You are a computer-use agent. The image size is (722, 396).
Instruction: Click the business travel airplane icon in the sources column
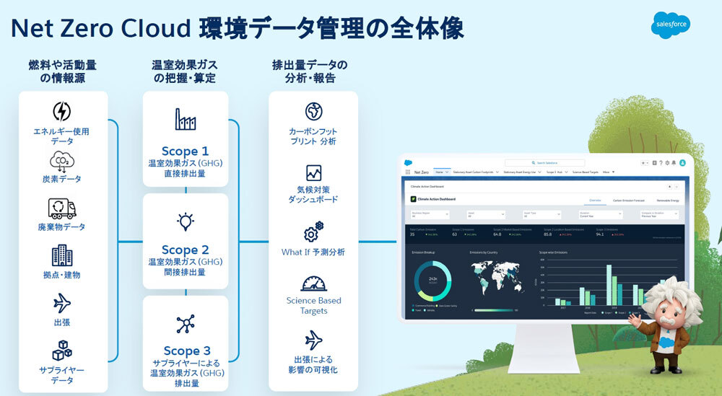click(x=61, y=304)
